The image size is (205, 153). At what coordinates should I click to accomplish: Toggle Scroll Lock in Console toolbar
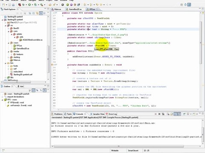(172, 114)
